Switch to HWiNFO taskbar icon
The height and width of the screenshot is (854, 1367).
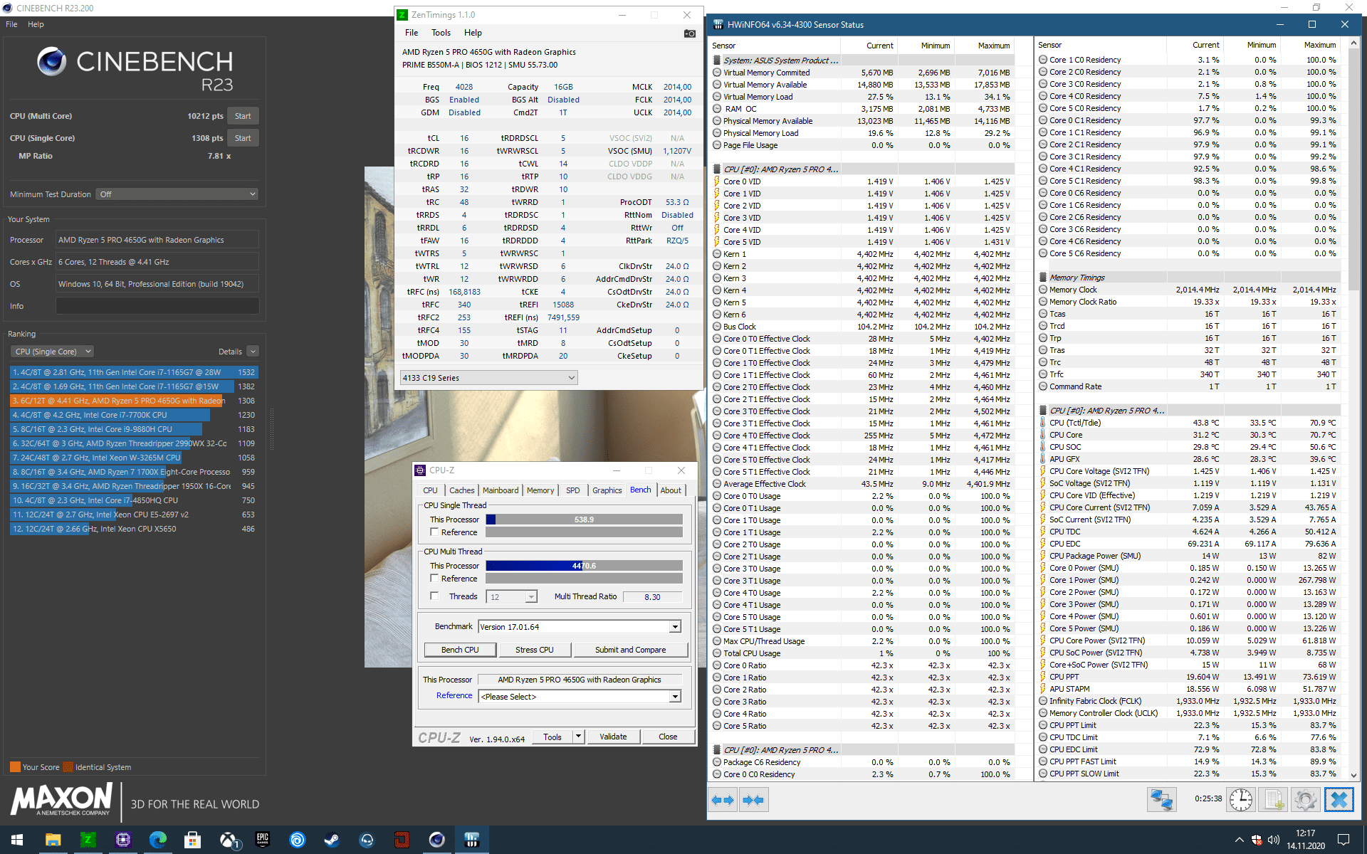pos(471,840)
